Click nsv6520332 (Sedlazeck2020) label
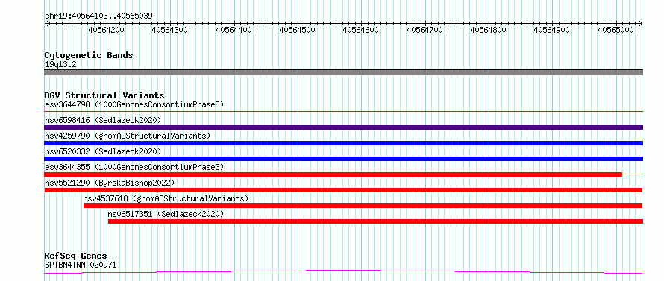Viewport: 664px width, 281px height. coord(103,151)
